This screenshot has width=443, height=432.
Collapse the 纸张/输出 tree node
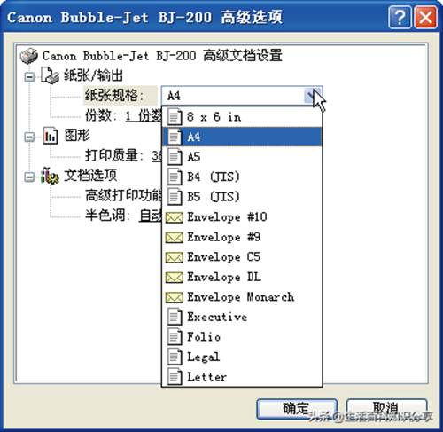point(29,77)
